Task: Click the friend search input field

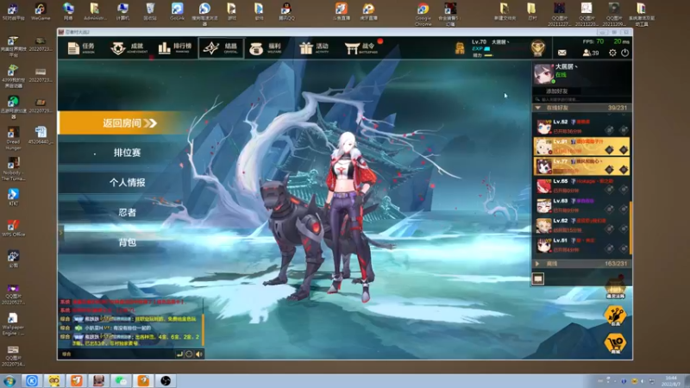Action: pyautogui.click(x=580, y=99)
